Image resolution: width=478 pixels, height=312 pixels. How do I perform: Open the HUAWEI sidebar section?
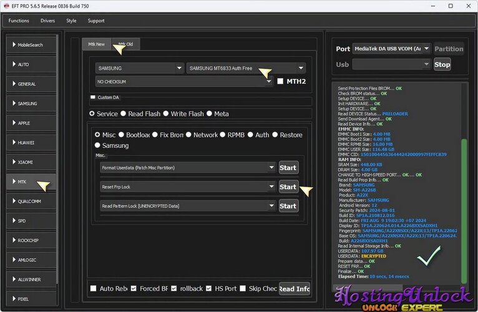(x=31, y=142)
